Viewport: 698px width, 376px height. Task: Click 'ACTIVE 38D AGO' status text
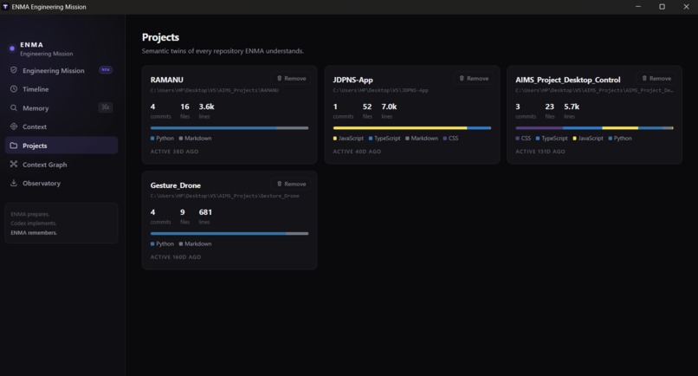click(x=175, y=152)
